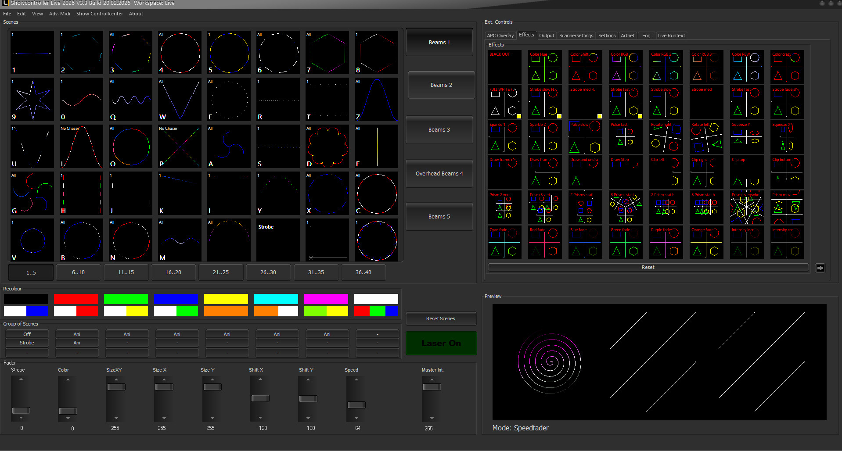Select the Overhead Beams 4 button
Image resolution: width=842 pixels, height=451 pixels.
point(439,174)
